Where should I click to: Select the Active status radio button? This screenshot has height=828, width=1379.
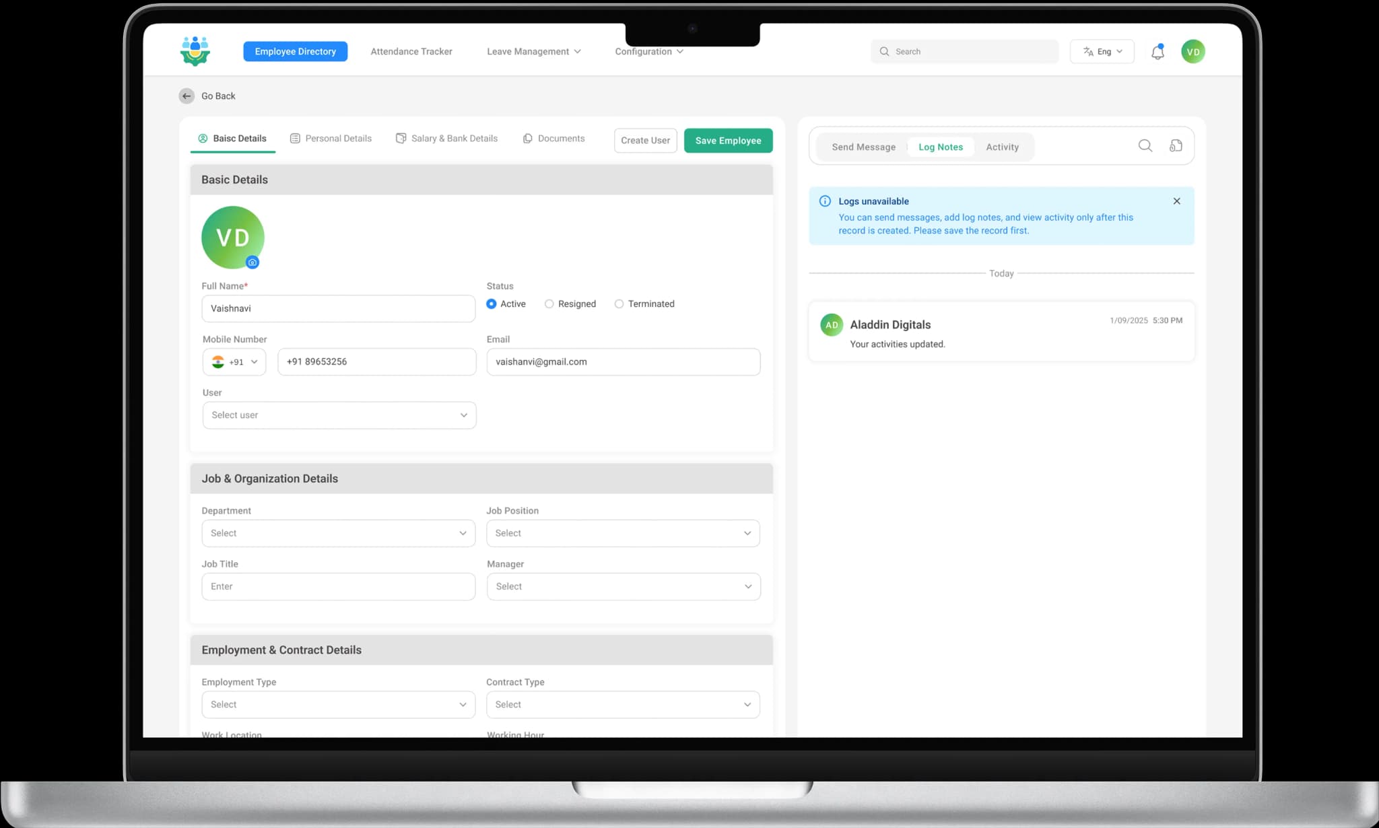point(492,304)
